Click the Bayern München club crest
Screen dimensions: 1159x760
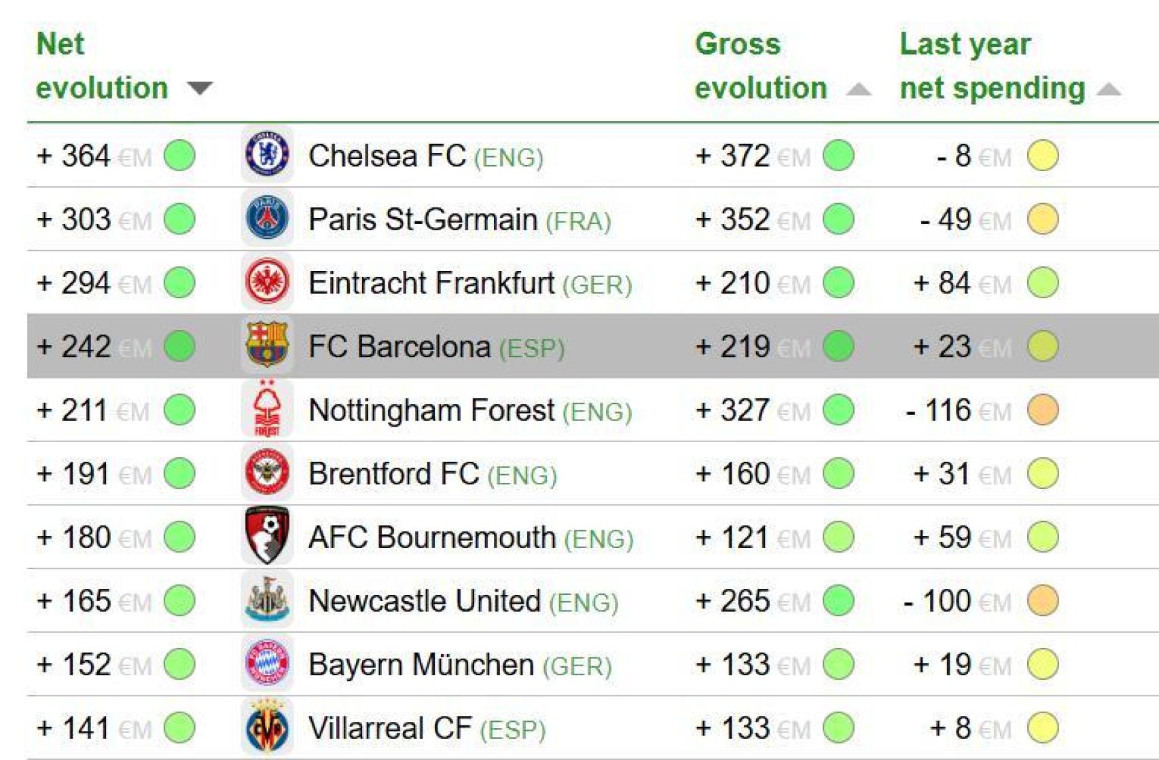tap(267, 663)
